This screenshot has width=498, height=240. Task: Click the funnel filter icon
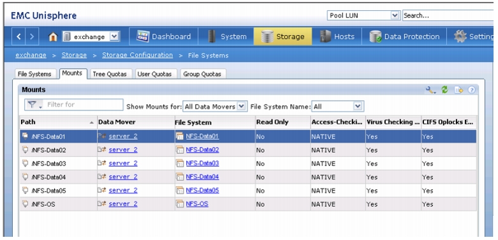[x=32, y=105]
